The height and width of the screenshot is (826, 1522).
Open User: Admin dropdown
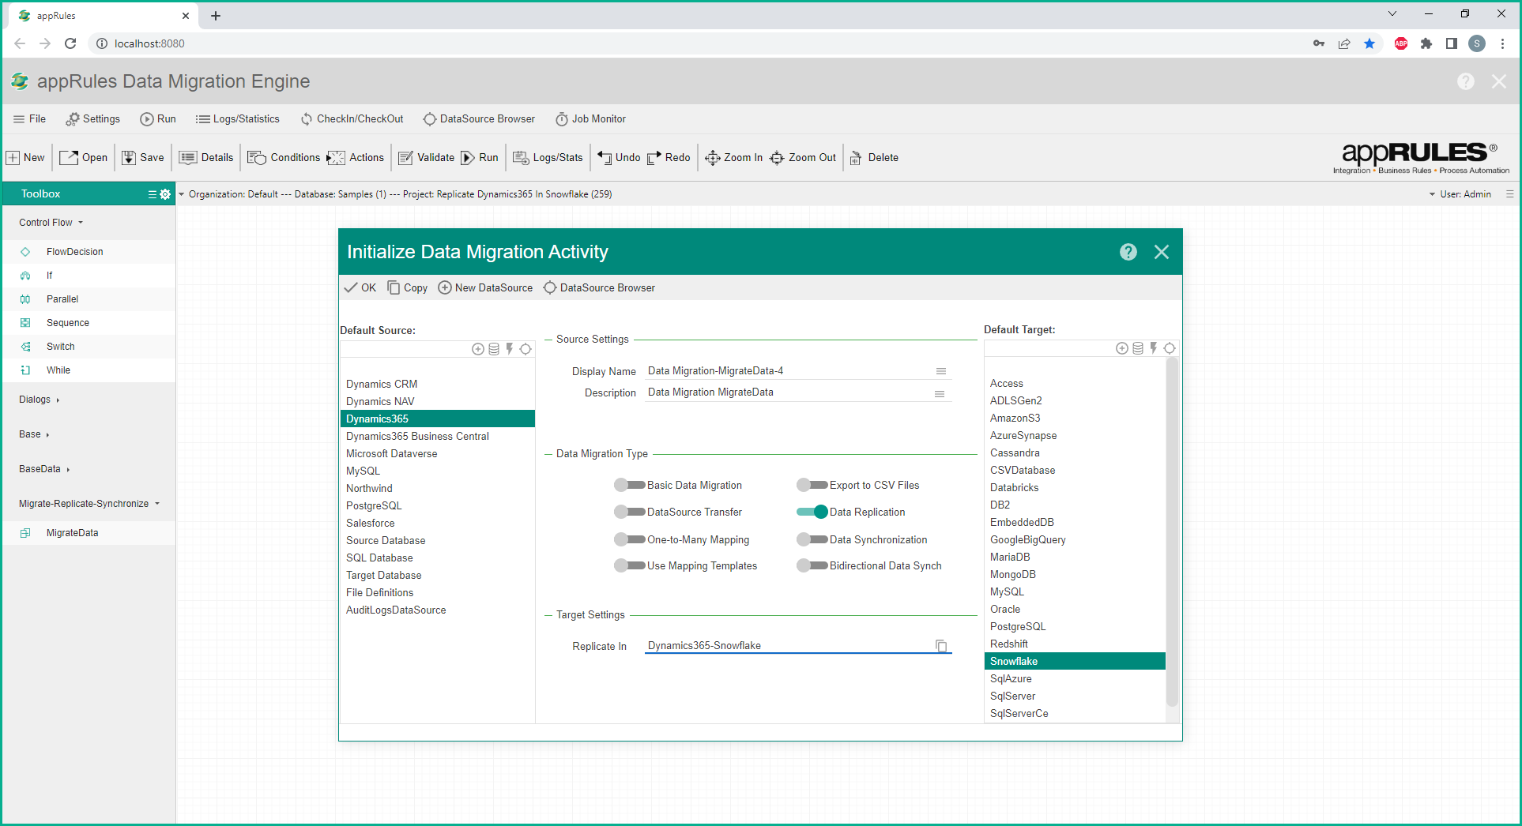[x=1460, y=194]
